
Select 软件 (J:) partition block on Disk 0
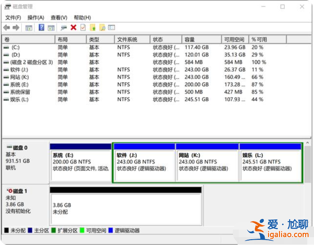(x=144, y=162)
